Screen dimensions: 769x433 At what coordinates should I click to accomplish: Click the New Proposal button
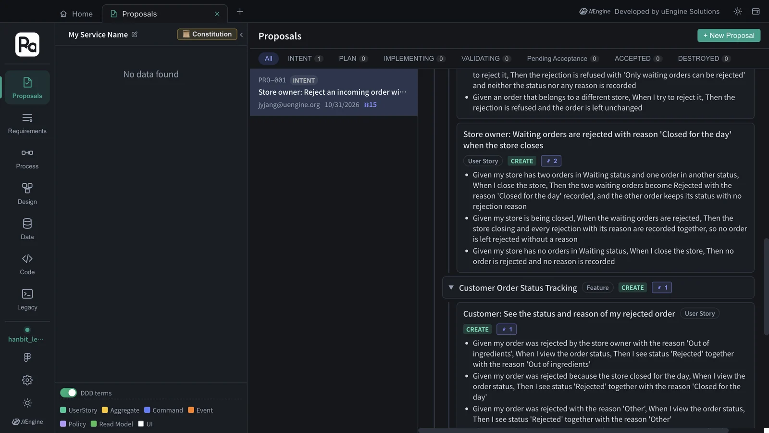(729, 36)
